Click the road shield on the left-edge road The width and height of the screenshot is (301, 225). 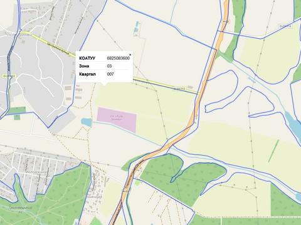click(9, 76)
